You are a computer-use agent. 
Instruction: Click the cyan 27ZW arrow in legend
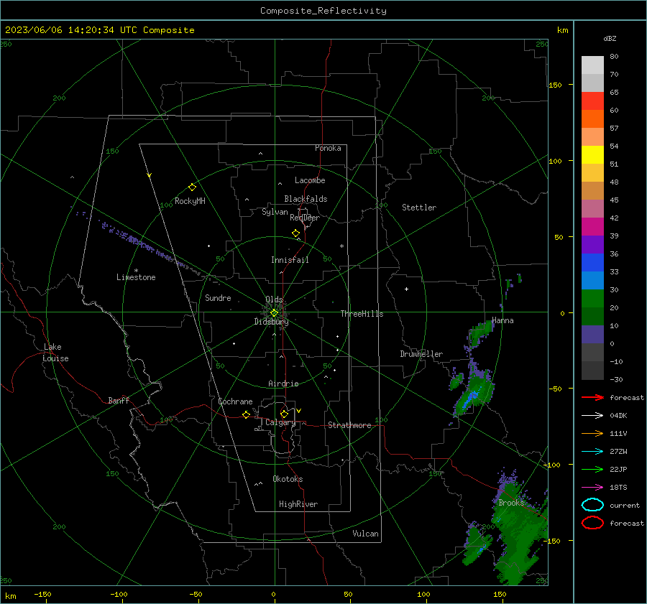592,452
